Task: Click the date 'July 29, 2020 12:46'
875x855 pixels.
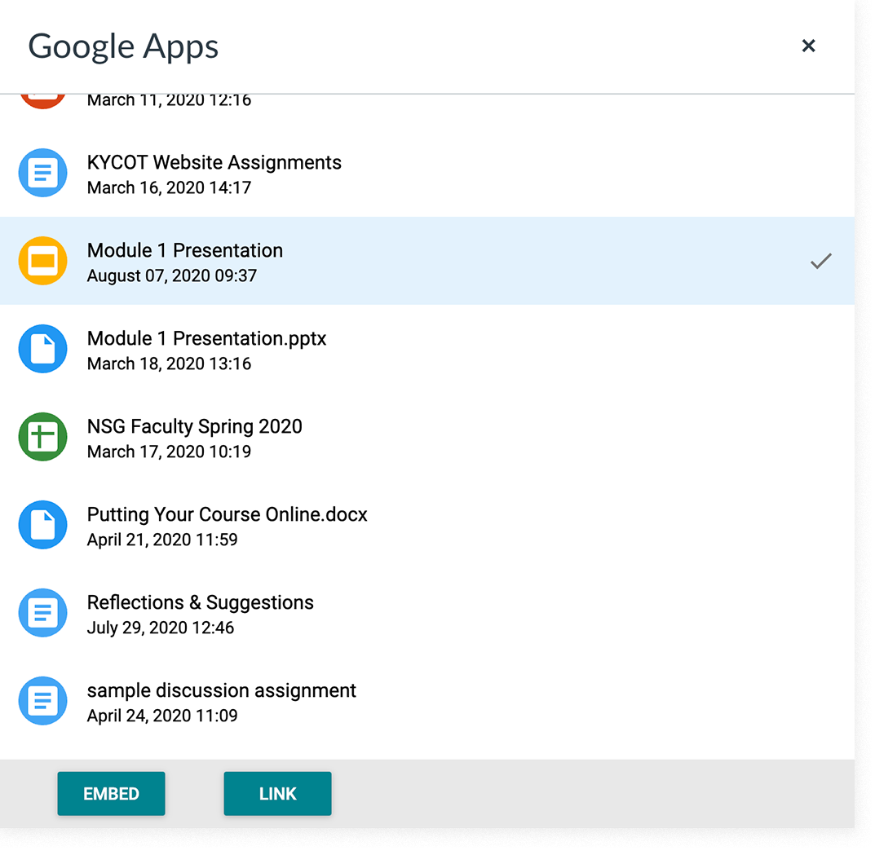Action: pos(161,628)
